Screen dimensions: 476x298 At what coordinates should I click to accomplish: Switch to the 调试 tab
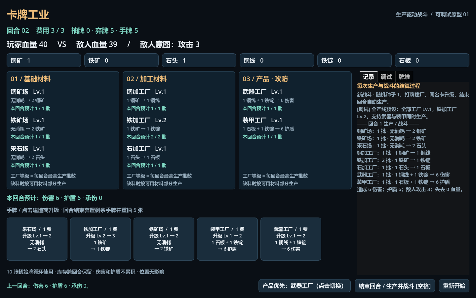pyautogui.click(x=386, y=77)
